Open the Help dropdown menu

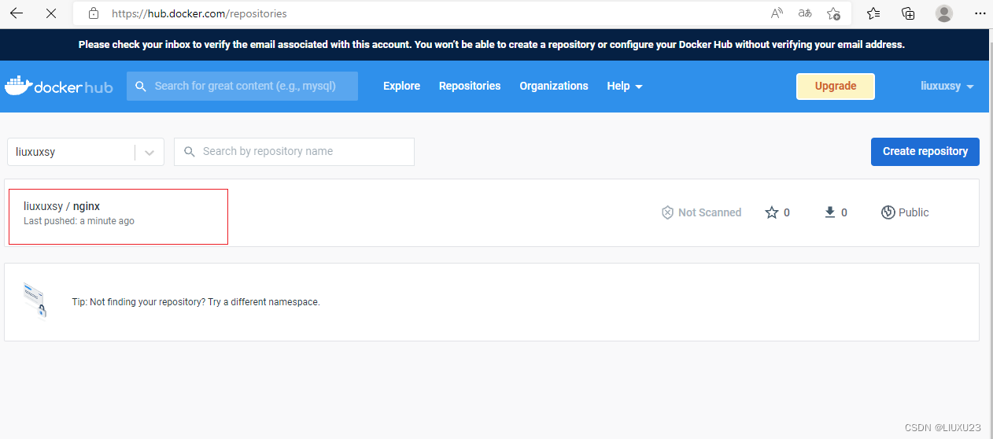click(625, 86)
